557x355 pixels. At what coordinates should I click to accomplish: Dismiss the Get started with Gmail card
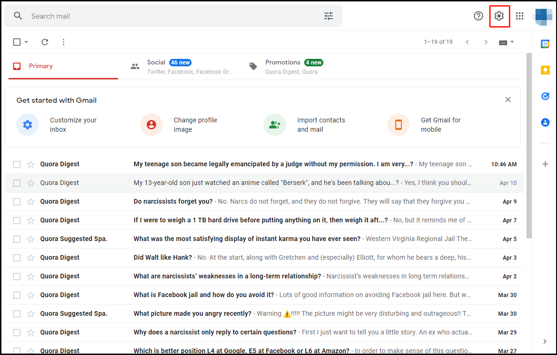pyautogui.click(x=508, y=100)
